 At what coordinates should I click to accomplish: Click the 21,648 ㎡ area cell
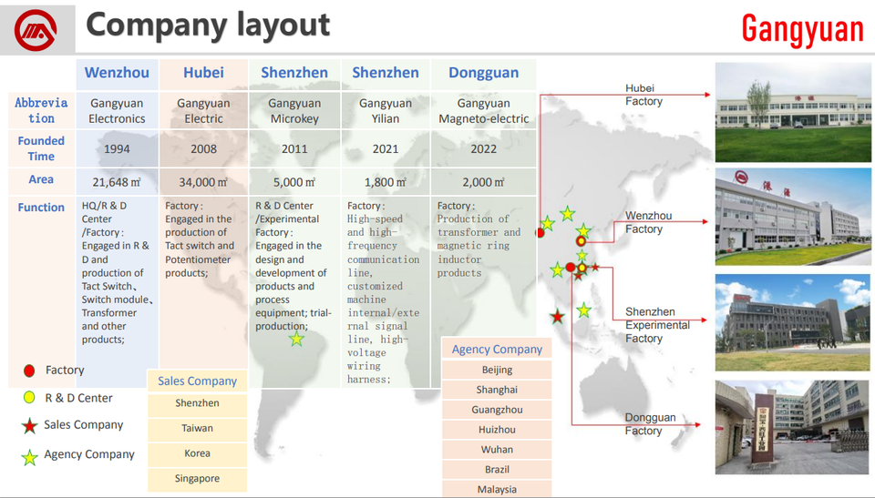pos(118,182)
